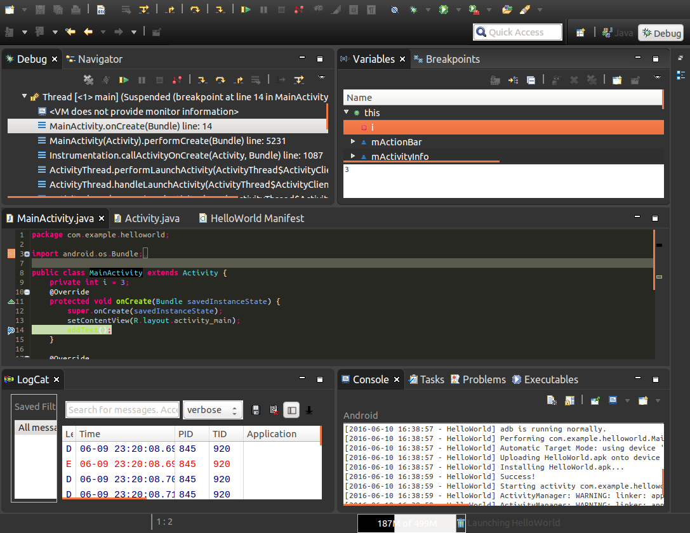690x533 pixels.
Task: Toggle the breakpoint marker on line 14
Action: point(11,331)
